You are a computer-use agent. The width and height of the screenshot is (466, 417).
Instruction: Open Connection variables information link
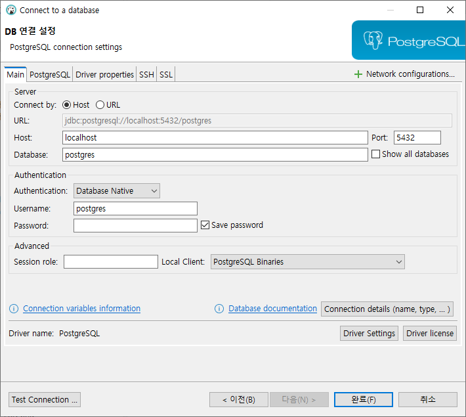[x=82, y=309]
